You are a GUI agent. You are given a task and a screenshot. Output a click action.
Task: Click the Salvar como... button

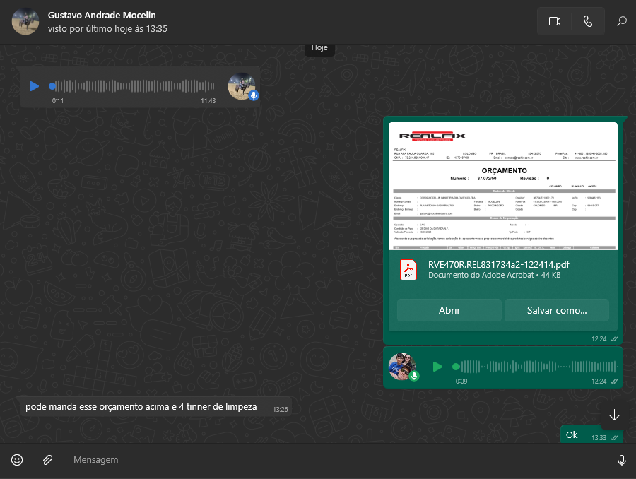[x=556, y=310]
